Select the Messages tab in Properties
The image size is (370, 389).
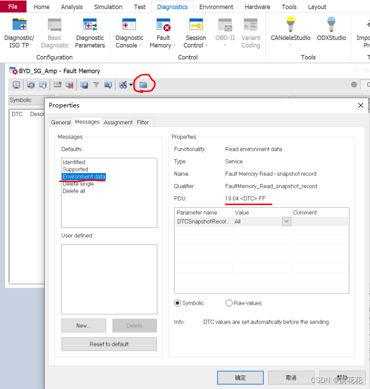tap(87, 122)
